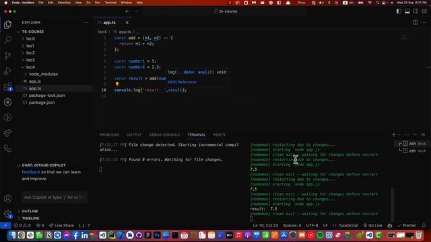Split the editor right
431x242 pixels.
pos(415,22)
